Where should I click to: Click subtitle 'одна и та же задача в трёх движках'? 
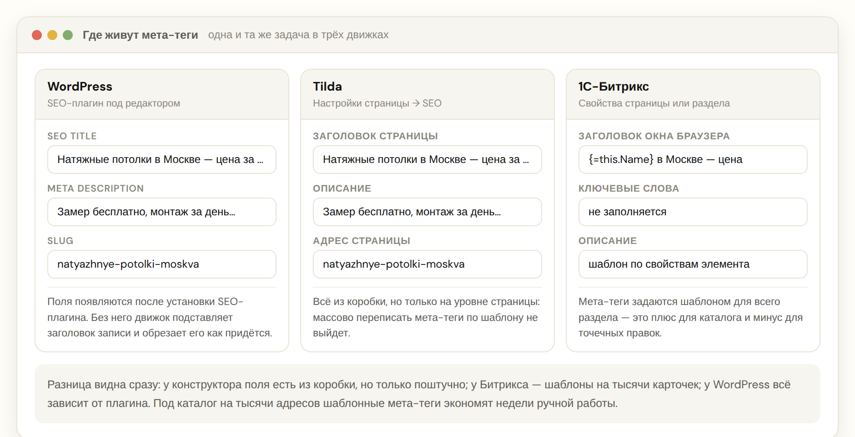pyautogui.click(x=298, y=35)
